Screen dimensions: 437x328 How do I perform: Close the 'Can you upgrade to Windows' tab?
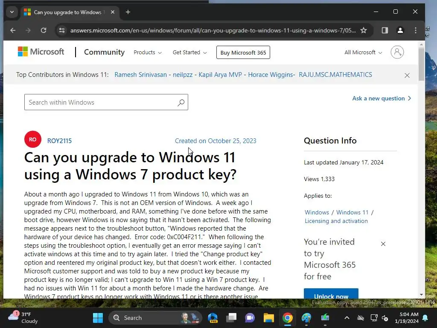tap(113, 12)
